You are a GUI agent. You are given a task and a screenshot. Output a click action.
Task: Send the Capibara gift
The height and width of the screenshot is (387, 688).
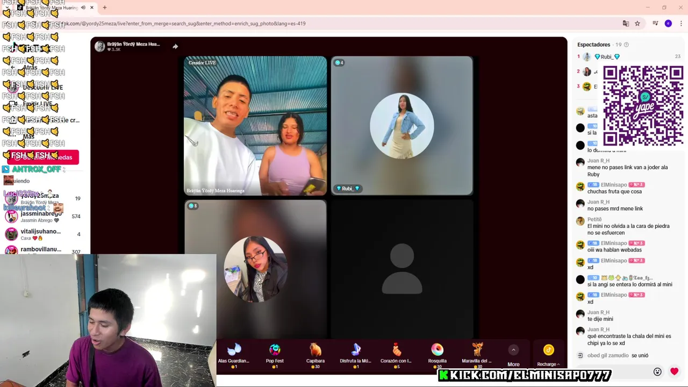click(x=316, y=355)
